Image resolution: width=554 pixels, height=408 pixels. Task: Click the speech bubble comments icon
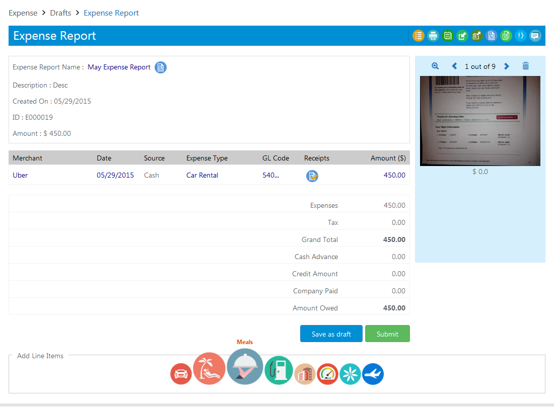[x=535, y=36]
